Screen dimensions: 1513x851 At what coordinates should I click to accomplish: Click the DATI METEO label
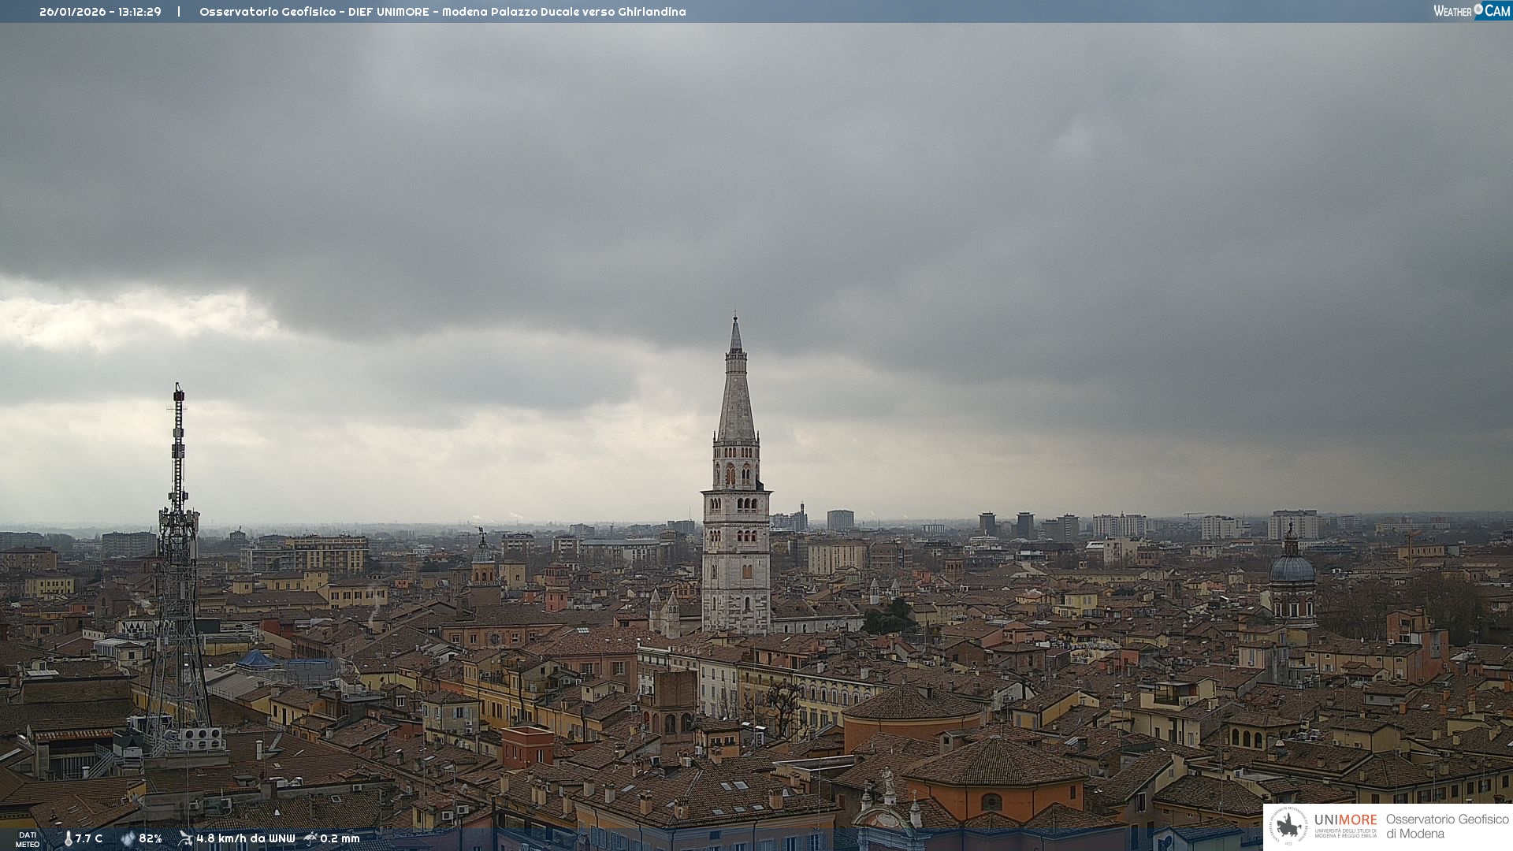pyautogui.click(x=28, y=839)
